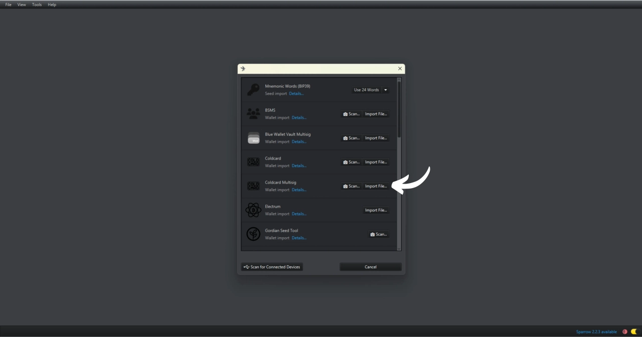This screenshot has width=642, height=337.
Task: Close the import dialog with X
Action: click(x=400, y=69)
